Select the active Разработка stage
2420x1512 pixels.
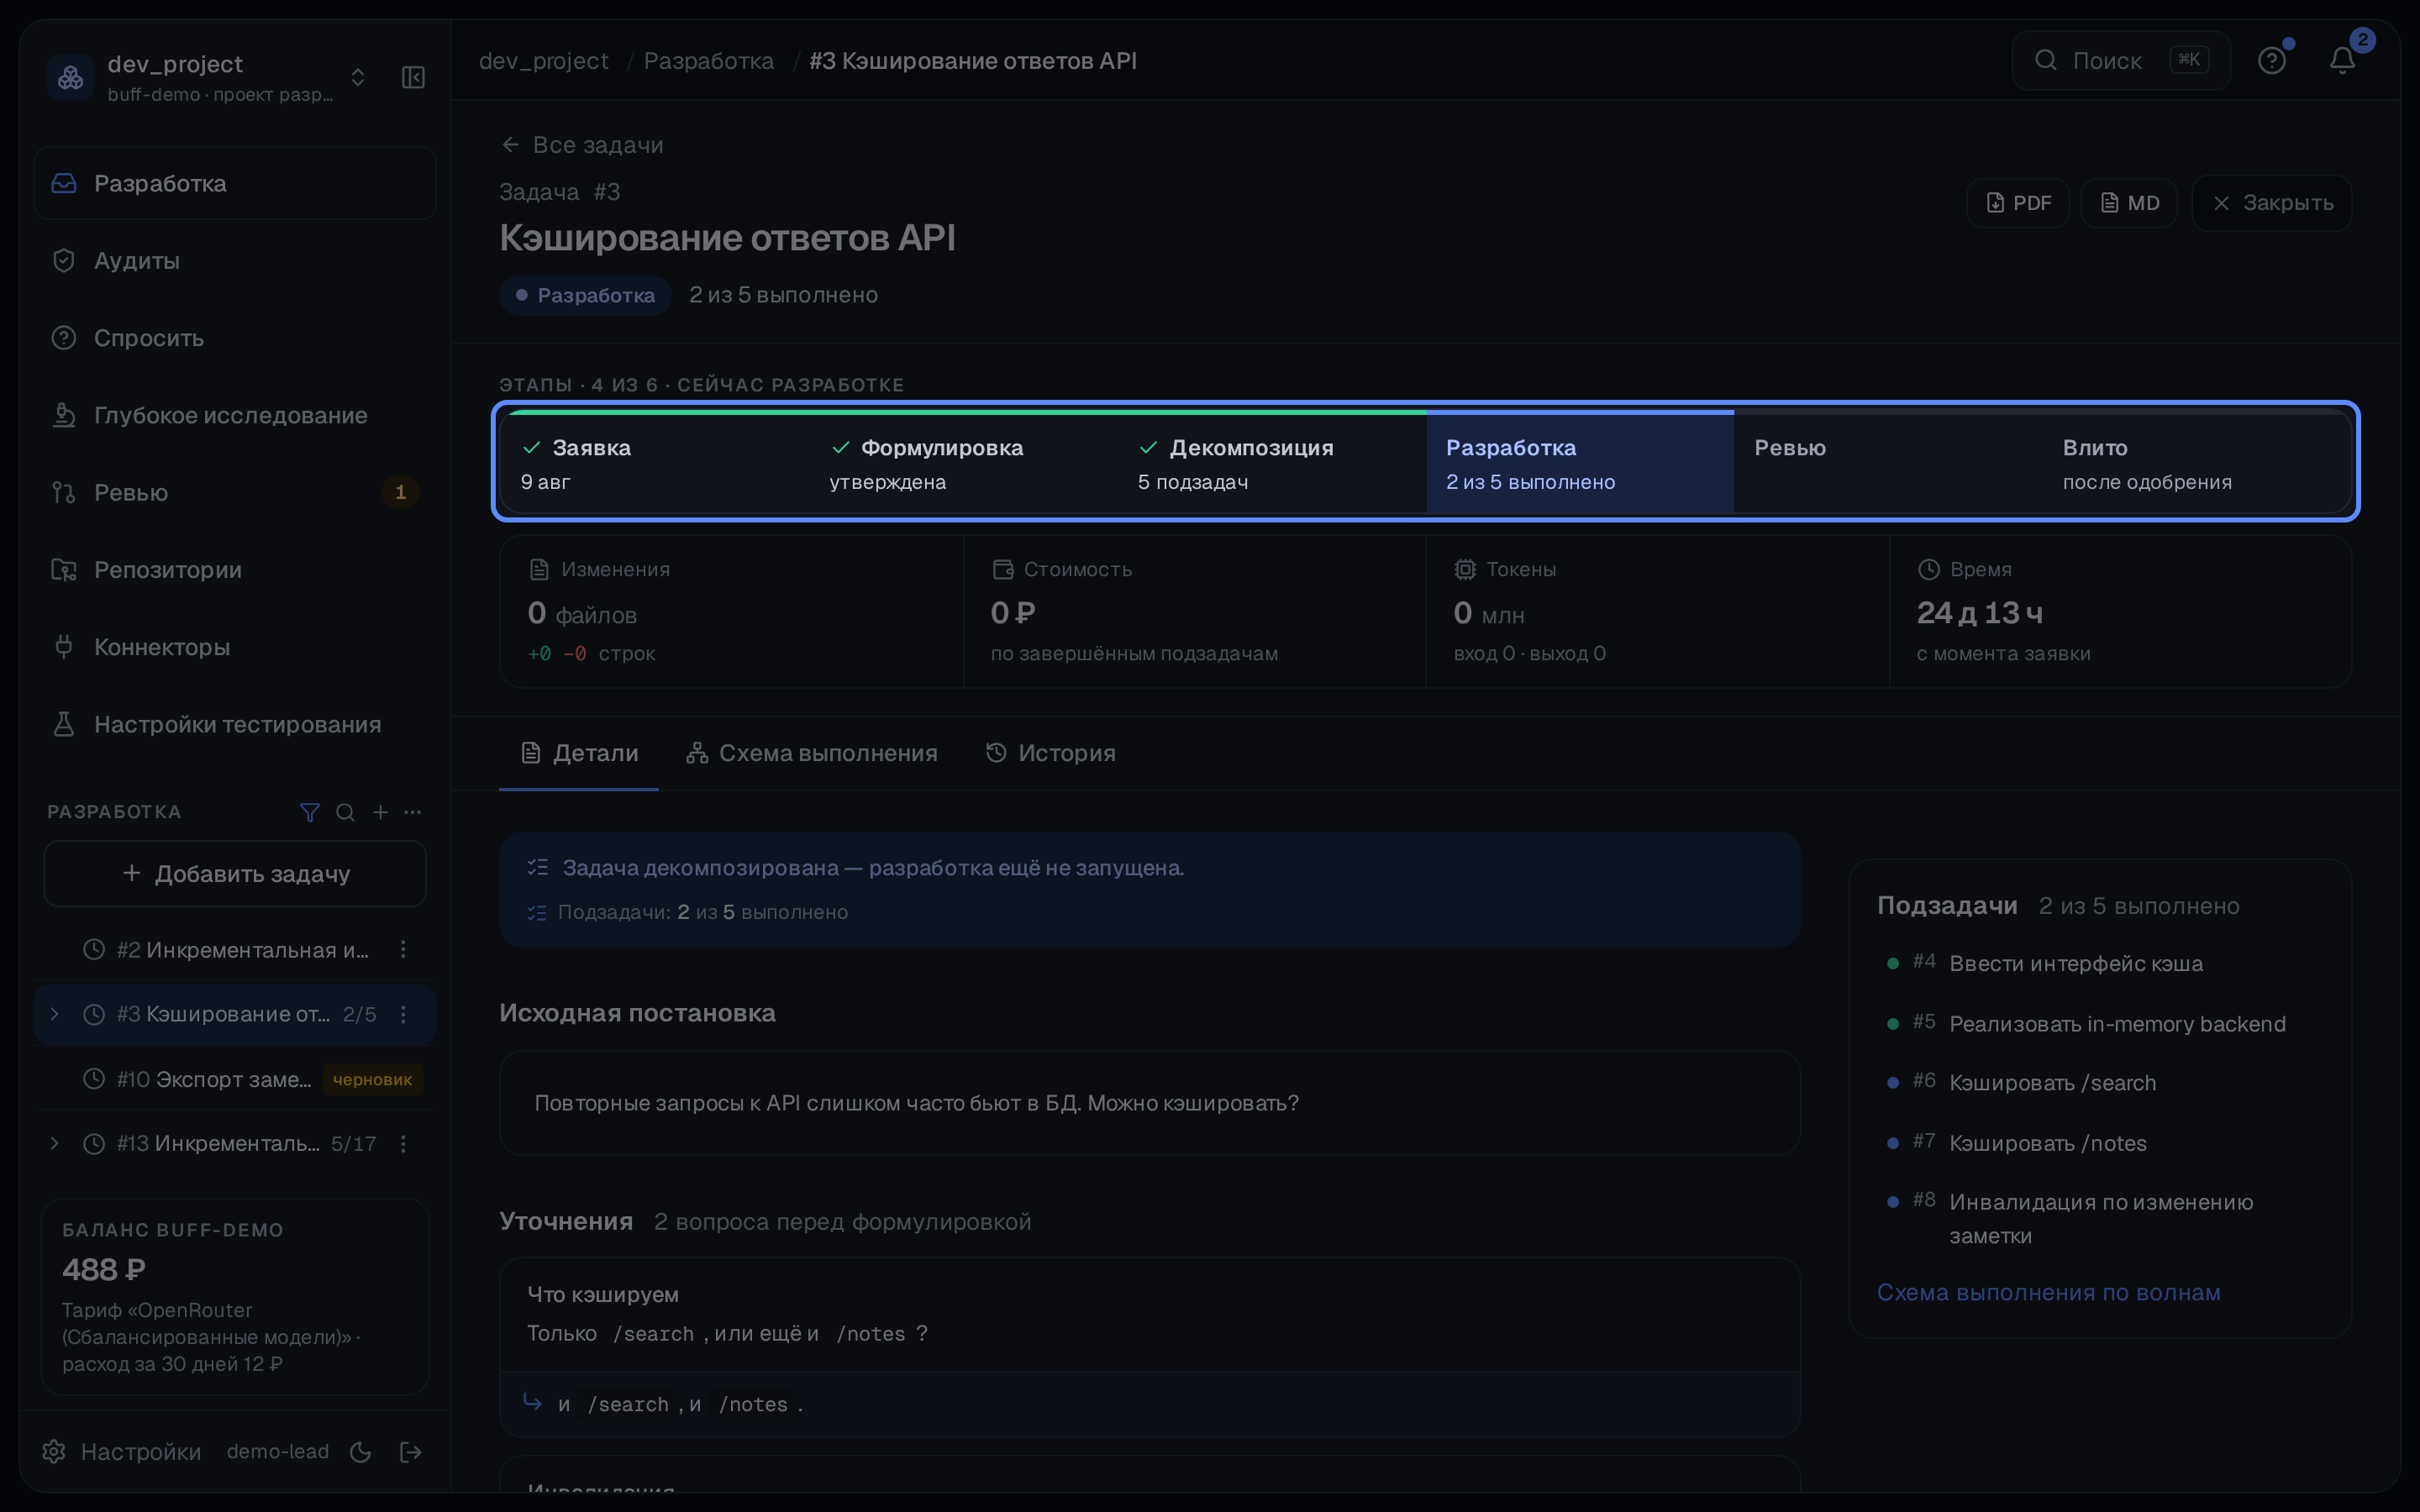1580,463
